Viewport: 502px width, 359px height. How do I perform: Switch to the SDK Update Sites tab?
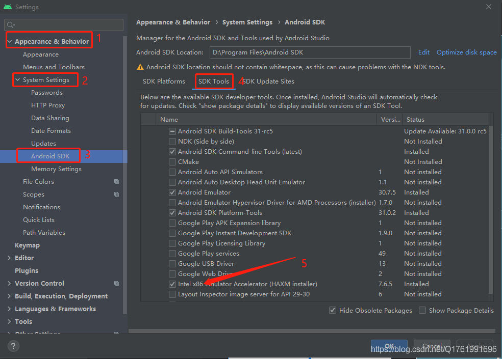pyautogui.click(x=268, y=81)
